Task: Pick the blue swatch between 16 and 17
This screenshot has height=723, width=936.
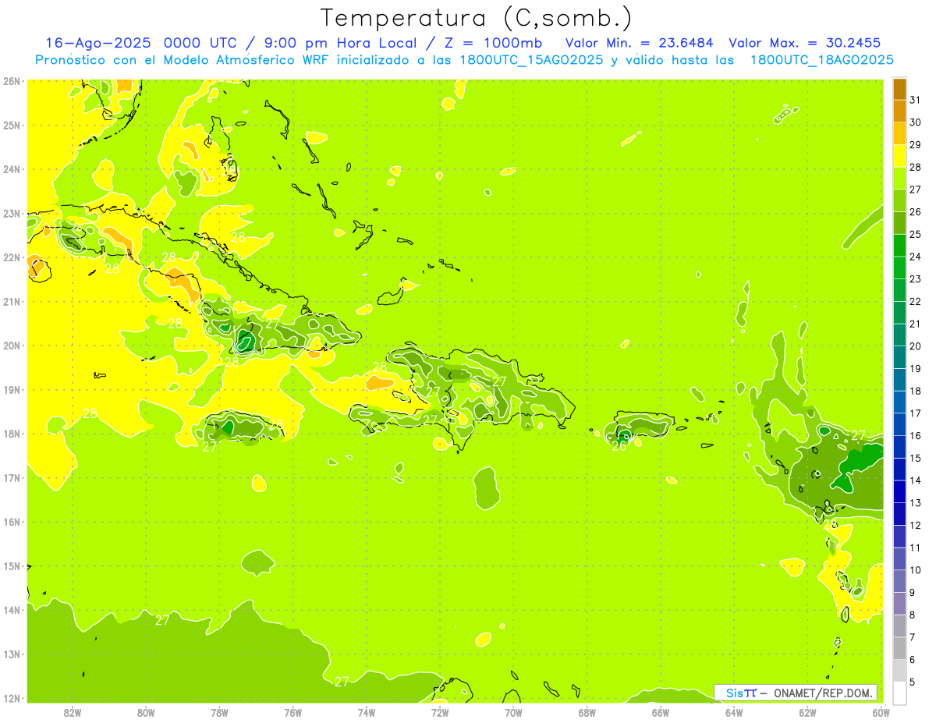Action: pos(899,424)
